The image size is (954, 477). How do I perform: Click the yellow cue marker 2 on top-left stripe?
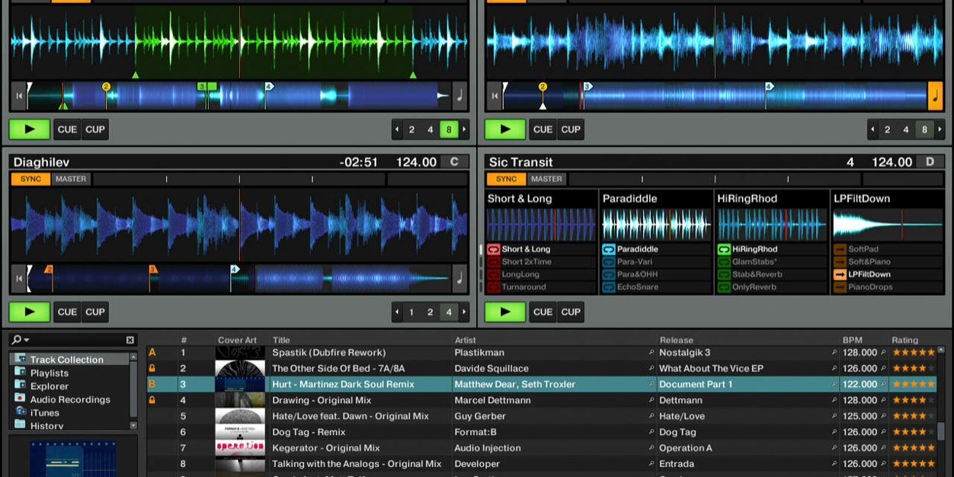point(106,87)
